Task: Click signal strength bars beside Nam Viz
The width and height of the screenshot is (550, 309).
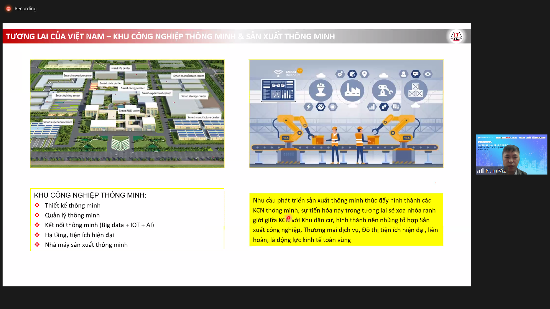Action: (x=480, y=171)
